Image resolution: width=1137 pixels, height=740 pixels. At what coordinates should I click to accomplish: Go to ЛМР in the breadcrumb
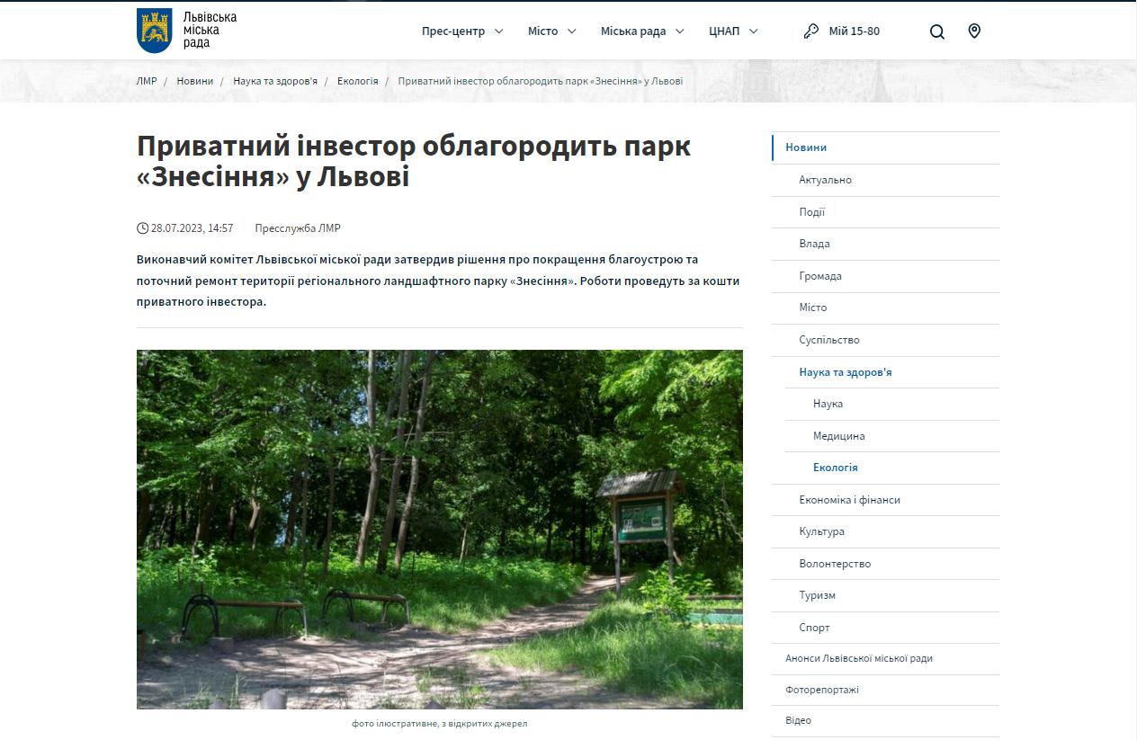[x=147, y=81]
